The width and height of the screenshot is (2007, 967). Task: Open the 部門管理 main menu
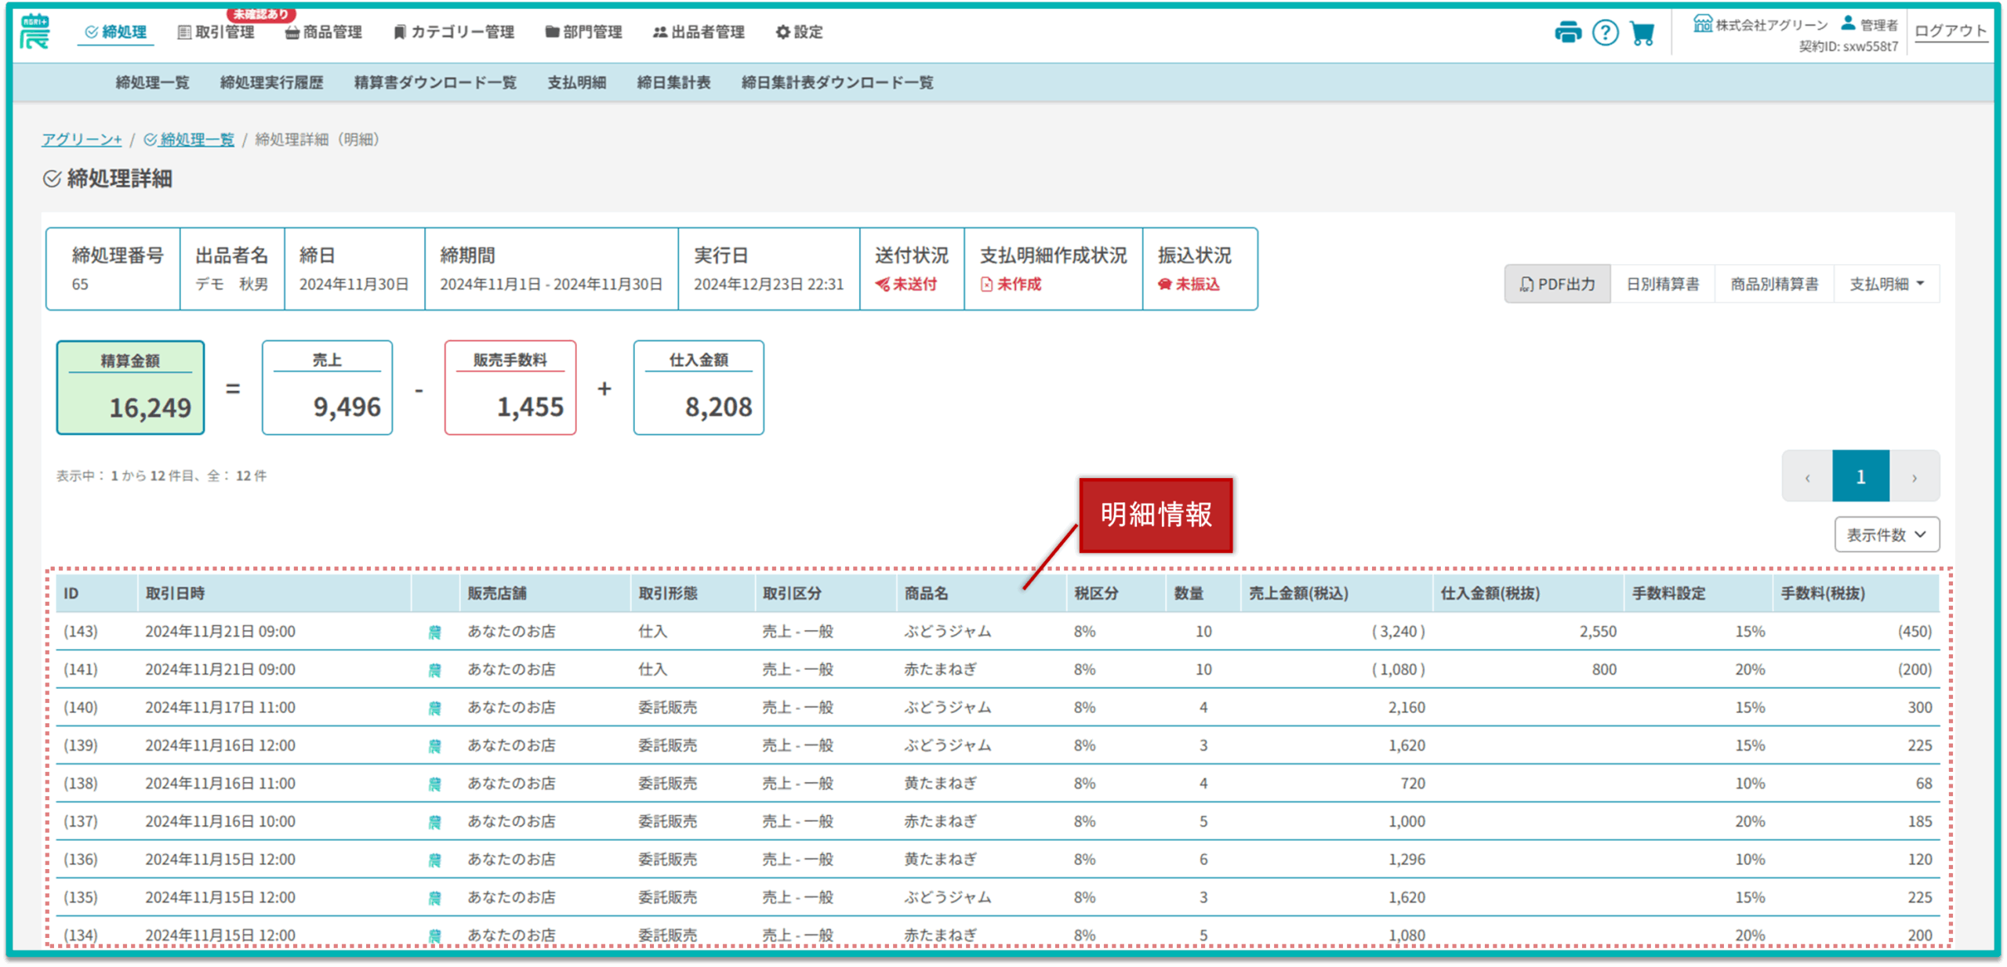(583, 32)
